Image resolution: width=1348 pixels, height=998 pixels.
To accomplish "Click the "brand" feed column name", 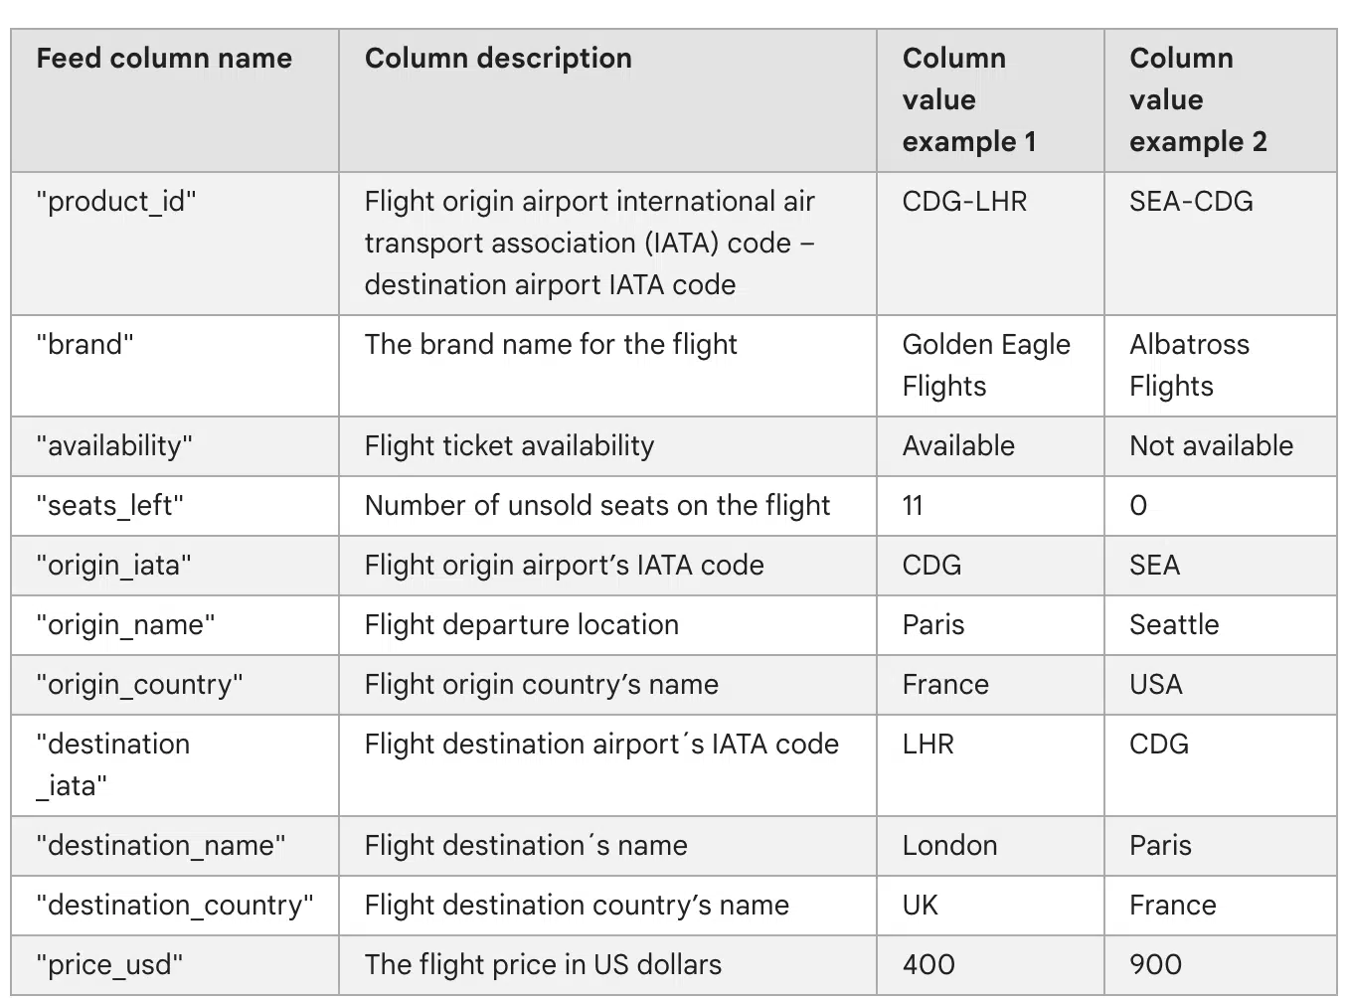I will coord(85,345).
